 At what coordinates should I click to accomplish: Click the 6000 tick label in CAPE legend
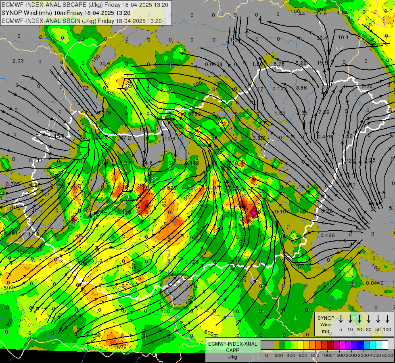(x=388, y=355)
